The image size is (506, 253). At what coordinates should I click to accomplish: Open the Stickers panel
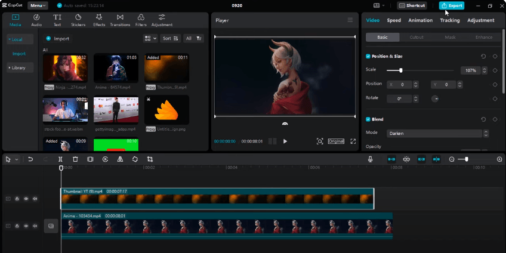click(x=78, y=20)
